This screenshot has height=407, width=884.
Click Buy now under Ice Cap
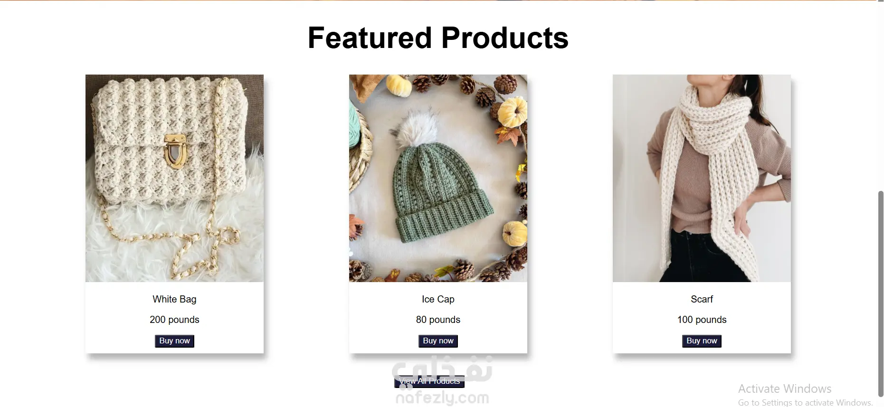click(438, 341)
